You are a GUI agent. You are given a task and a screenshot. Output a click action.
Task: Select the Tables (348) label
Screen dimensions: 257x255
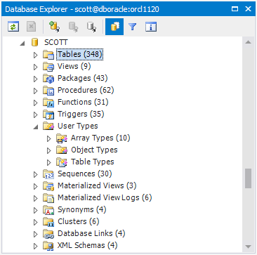(x=79, y=54)
